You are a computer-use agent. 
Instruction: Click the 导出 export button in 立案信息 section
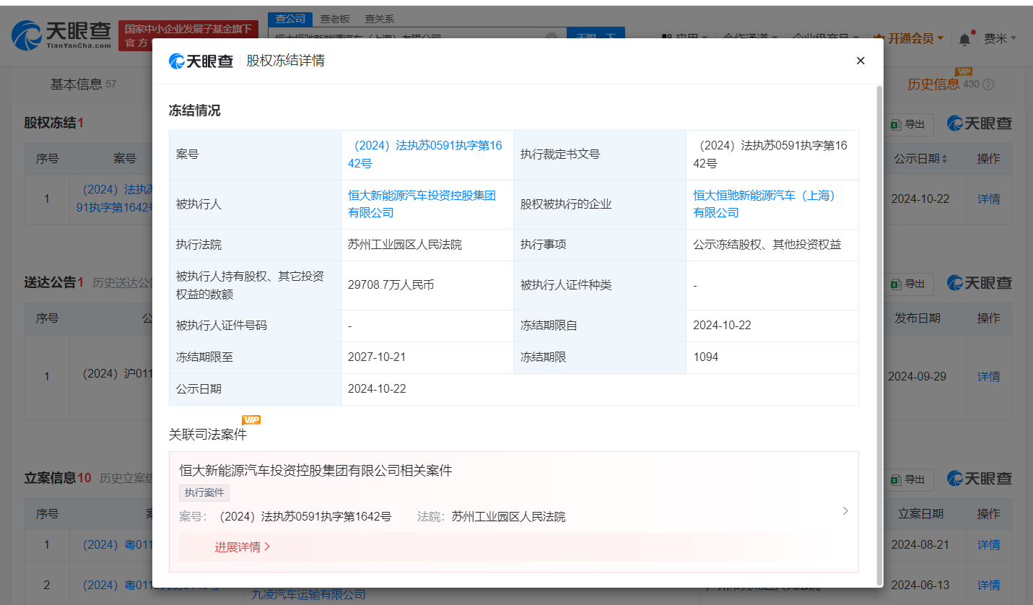pos(908,479)
